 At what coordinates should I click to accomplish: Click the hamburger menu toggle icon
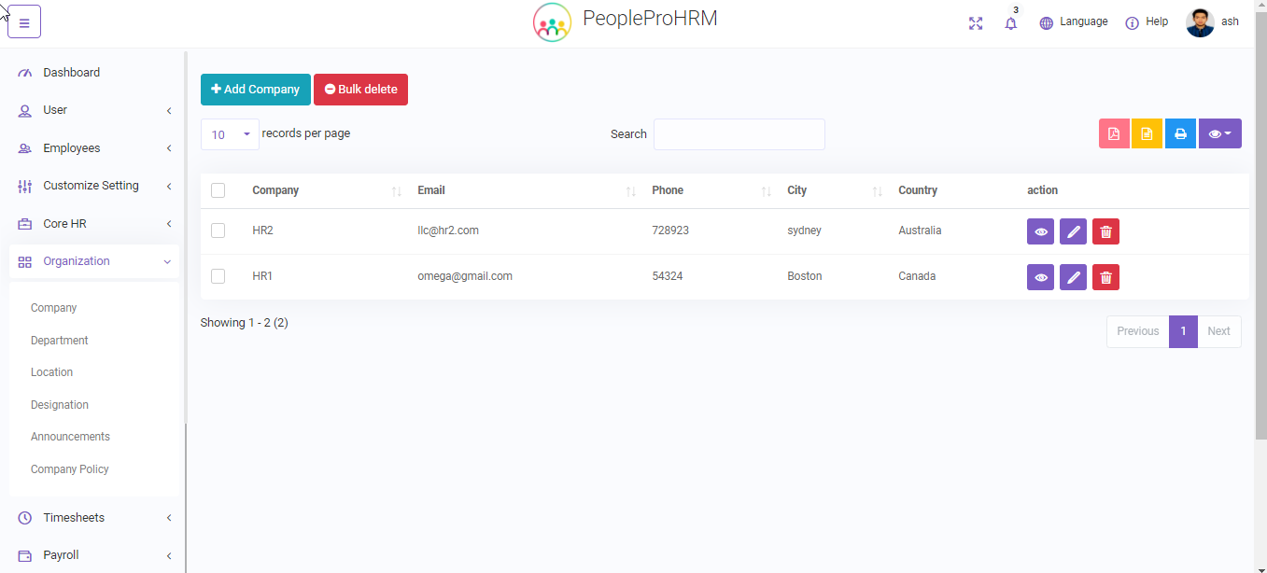pos(24,23)
